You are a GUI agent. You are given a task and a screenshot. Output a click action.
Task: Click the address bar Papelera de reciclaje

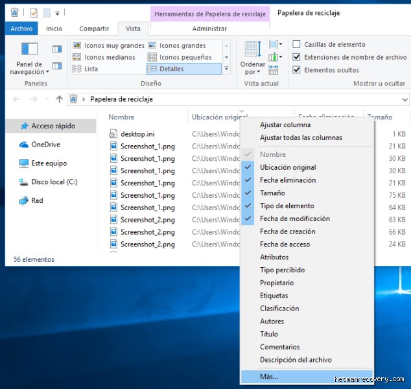click(x=121, y=99)
